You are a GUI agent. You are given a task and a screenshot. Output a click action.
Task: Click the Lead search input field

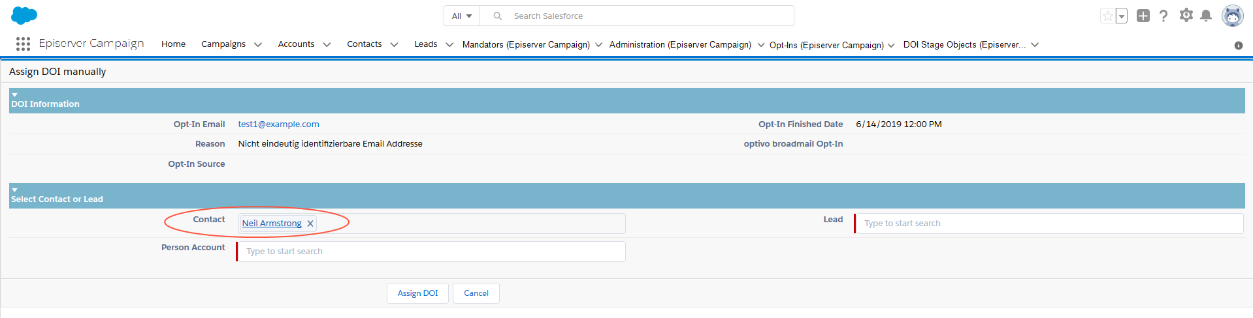[x=1049, y=224]
